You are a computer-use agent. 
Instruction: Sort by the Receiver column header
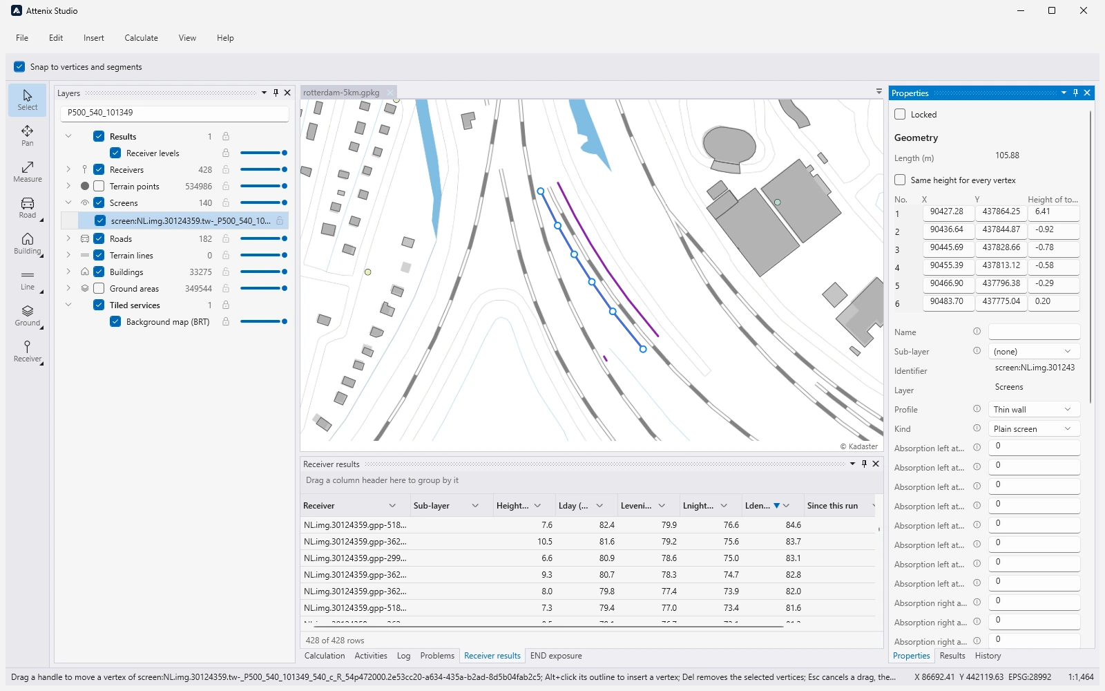319,506
